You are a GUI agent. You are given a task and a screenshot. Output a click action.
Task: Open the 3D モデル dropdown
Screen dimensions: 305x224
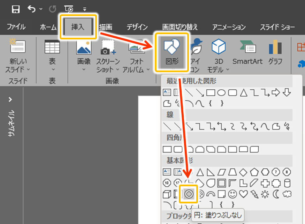pyautogui.click(x=219, y=65)
